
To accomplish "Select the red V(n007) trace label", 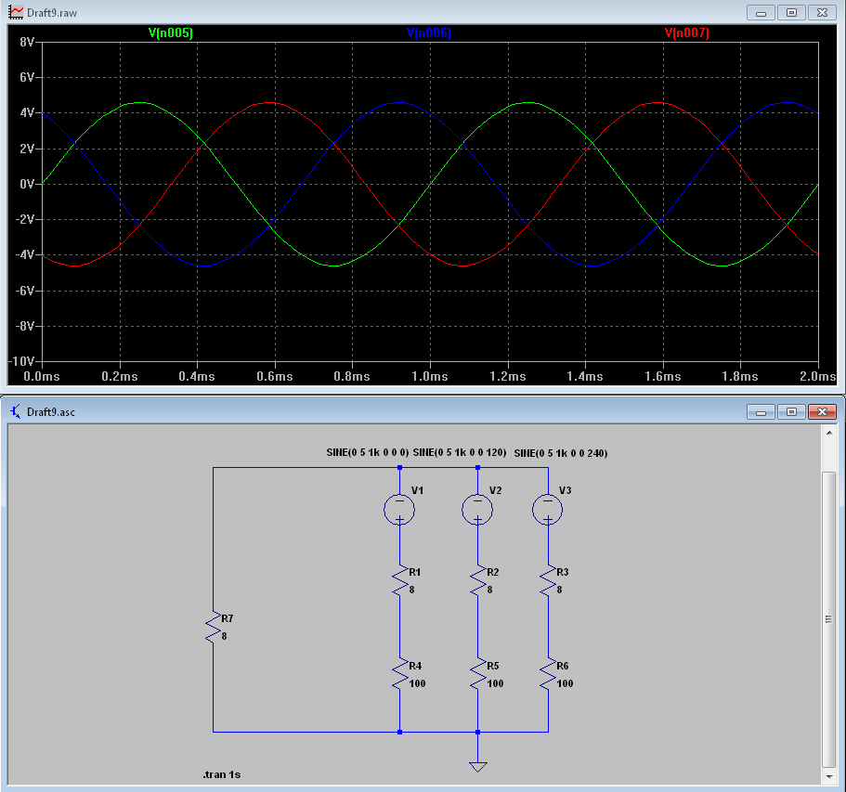I will [687, 33].
